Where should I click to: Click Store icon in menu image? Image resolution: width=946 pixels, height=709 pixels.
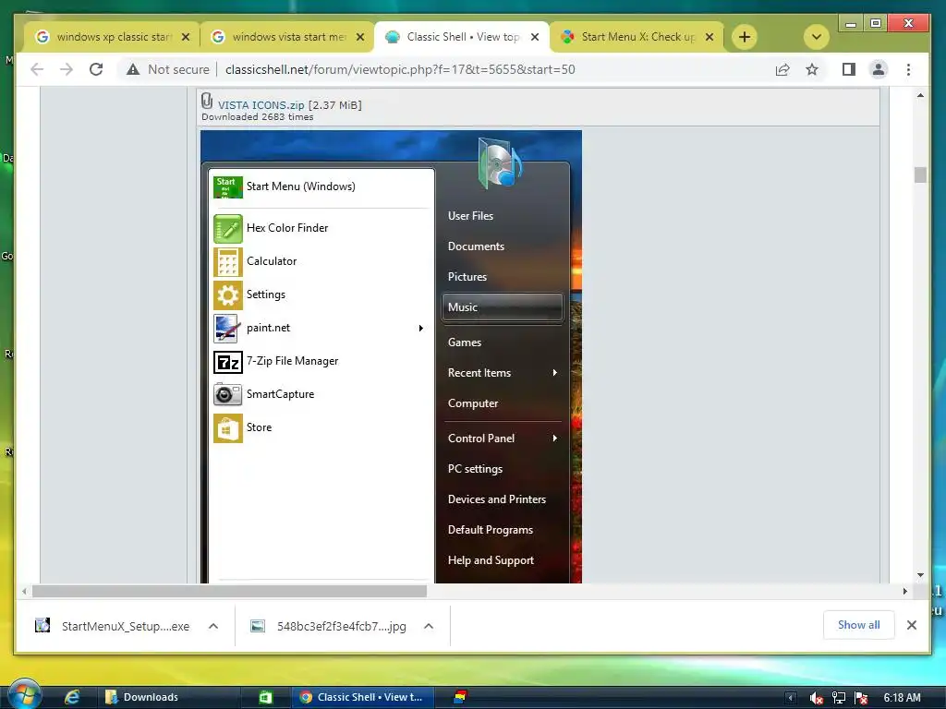228,428
